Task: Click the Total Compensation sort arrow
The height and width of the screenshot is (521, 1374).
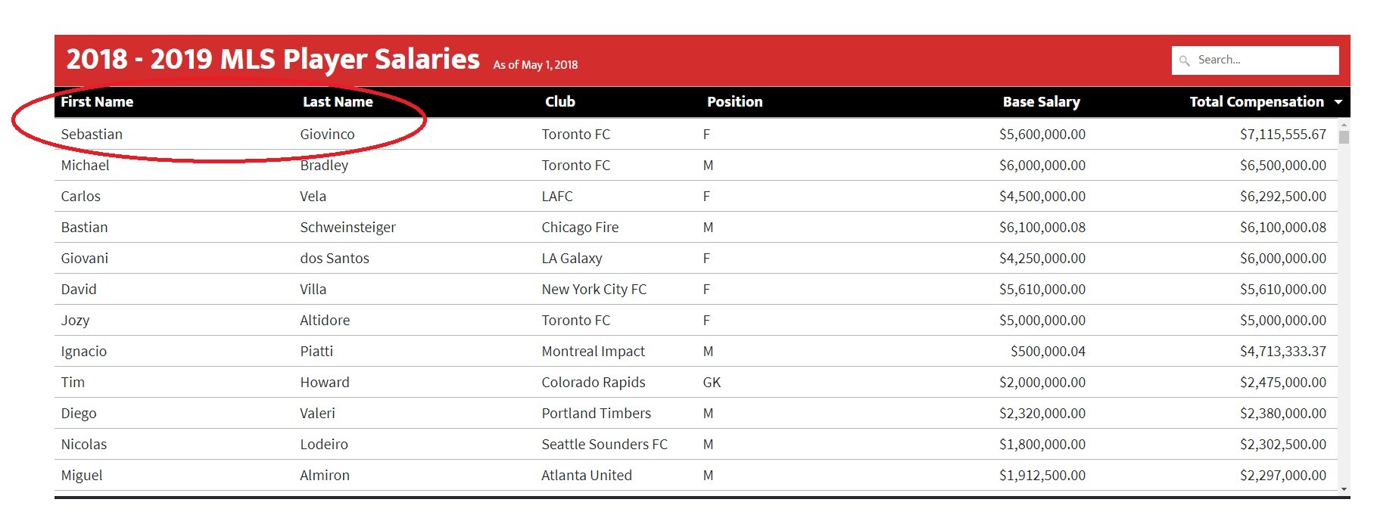Action: pos(1338,102)
